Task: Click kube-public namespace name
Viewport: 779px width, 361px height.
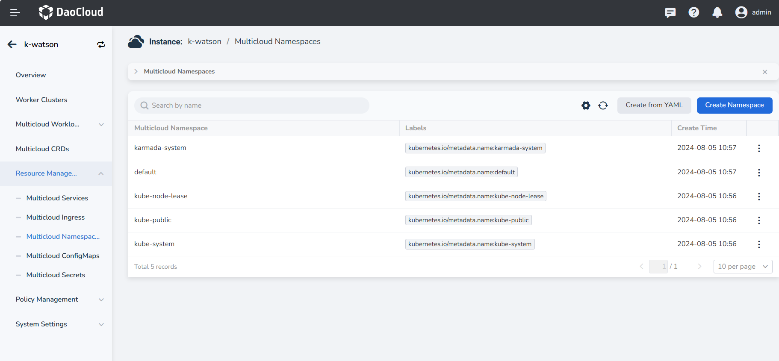Action: click(153, 220)
